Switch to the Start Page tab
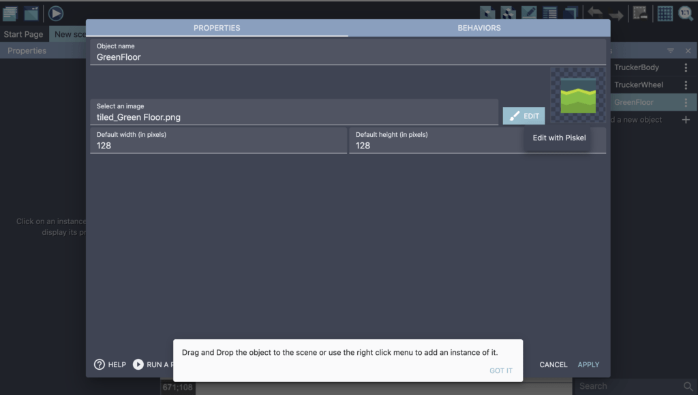The height and width of the screenshot is (395, 698). pyautogui.click(x=24, y=34)
